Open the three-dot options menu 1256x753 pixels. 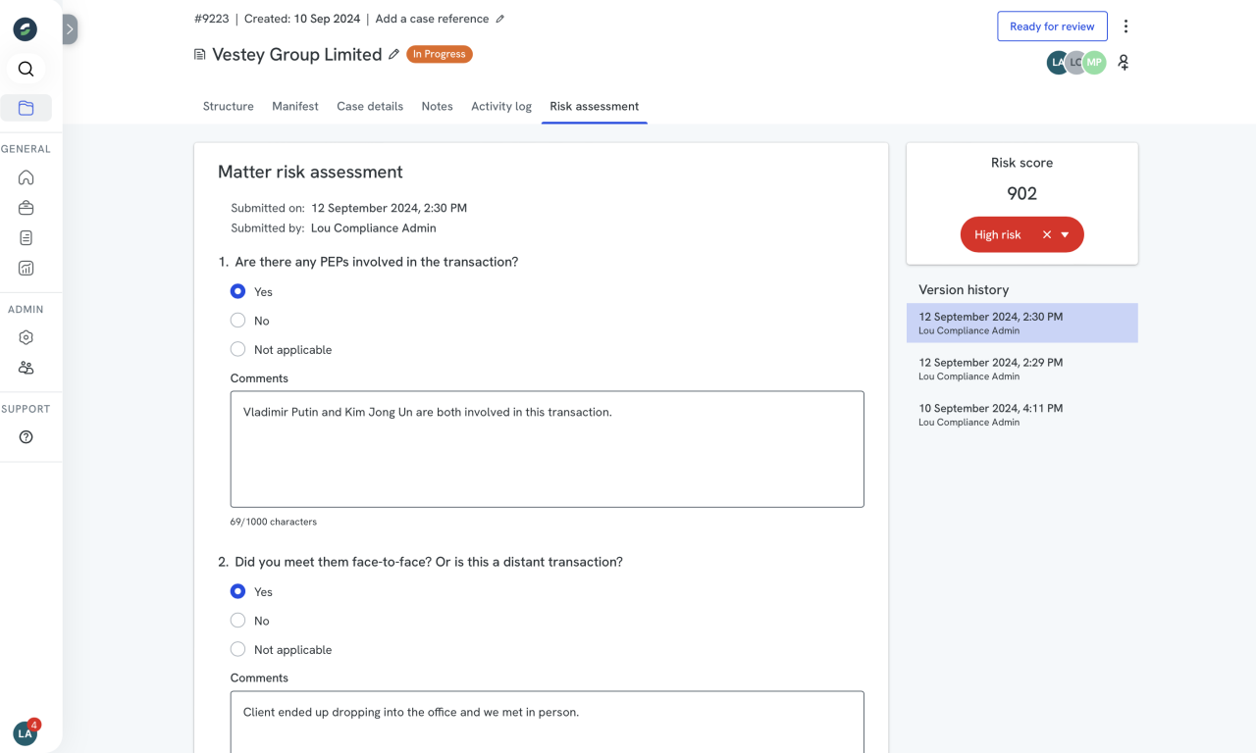coord(1125,25)
